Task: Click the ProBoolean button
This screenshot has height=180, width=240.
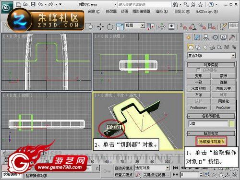Action: 199,108
